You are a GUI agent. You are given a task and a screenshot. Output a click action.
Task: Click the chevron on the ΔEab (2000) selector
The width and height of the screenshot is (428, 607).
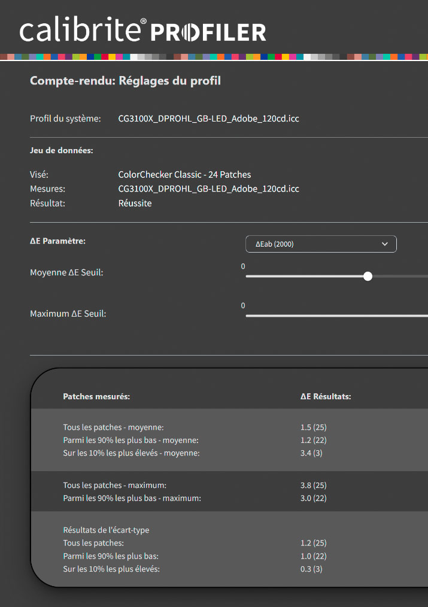385,244
